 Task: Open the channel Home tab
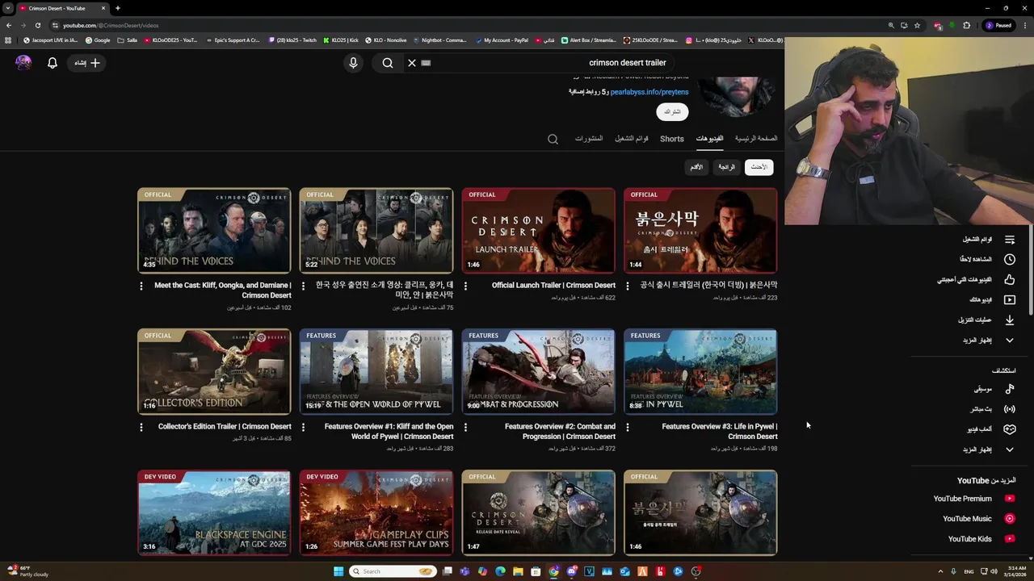[x=756, y=139]
